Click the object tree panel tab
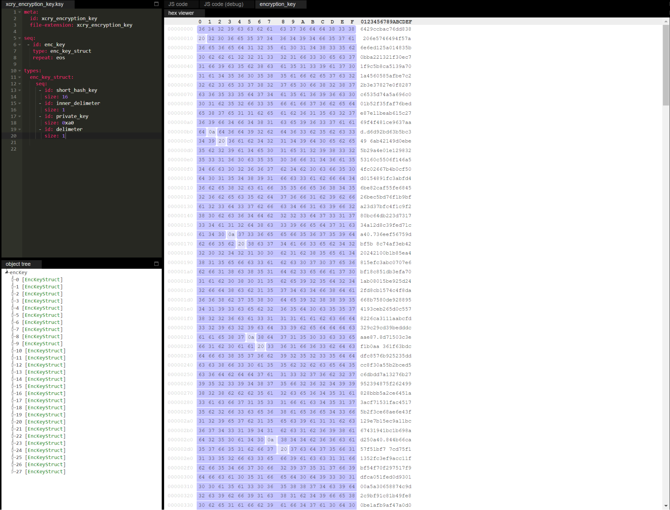This screenshot has width=670, height=510. point(18,264)
